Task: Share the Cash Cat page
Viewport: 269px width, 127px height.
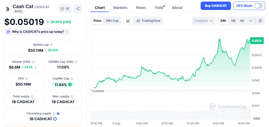Action: pos(78,9)
